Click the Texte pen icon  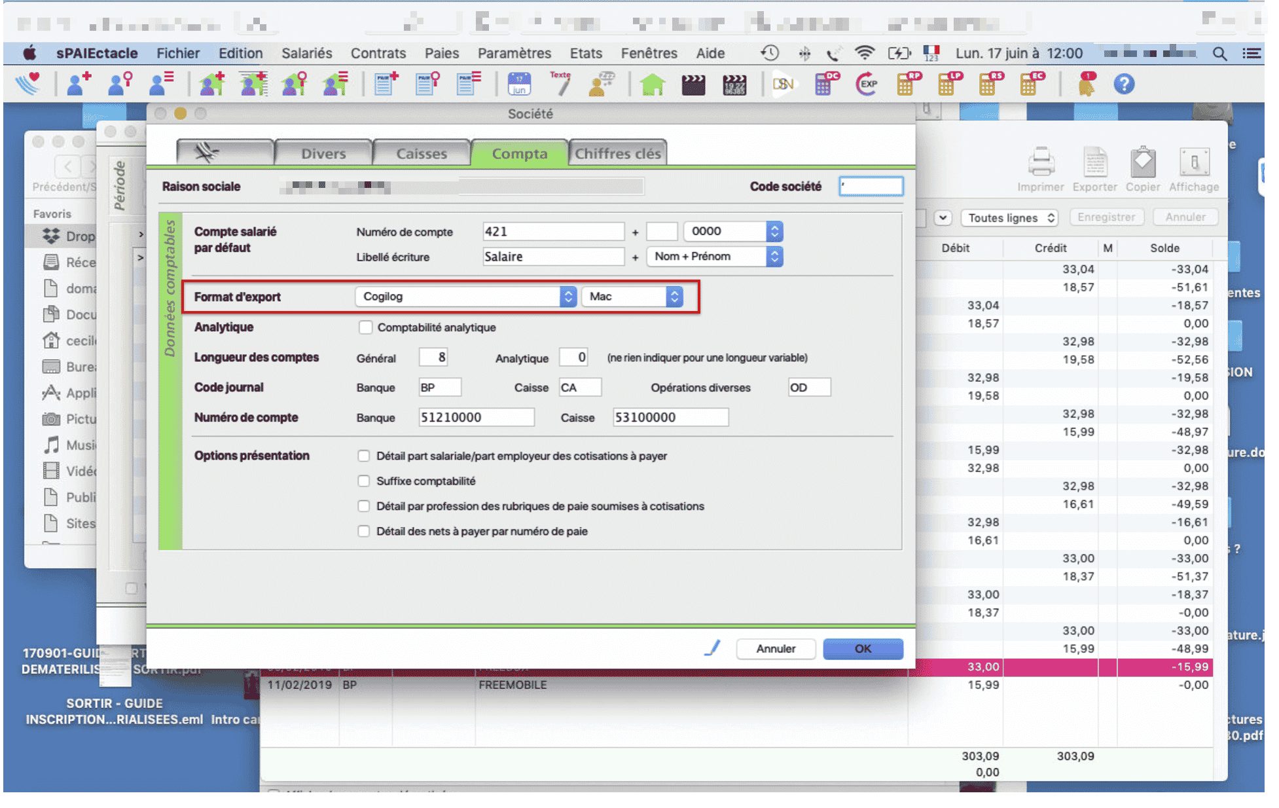tap(560, 84)
